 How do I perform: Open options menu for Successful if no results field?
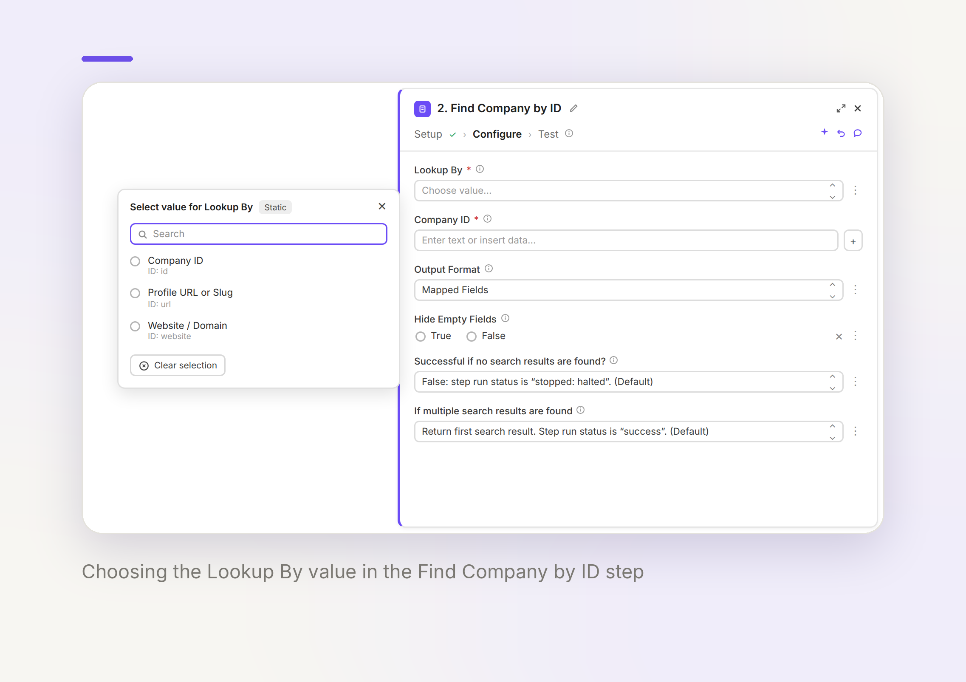pos(856,382)
